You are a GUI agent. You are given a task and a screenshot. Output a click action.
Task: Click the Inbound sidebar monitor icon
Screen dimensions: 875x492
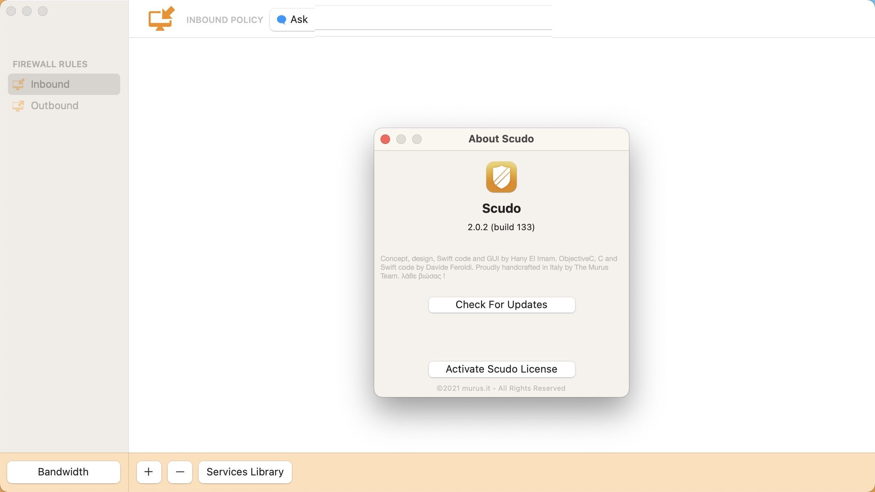coord(19,84)
